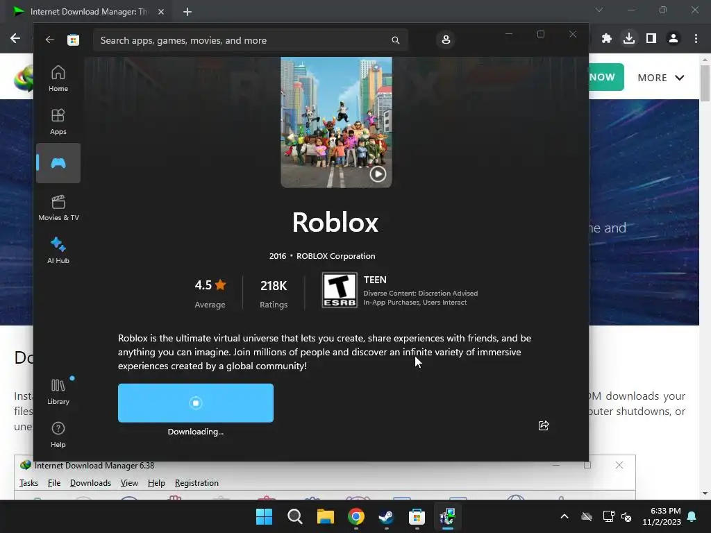The height and width of the screenshot is (533, 711).
Task: Expand the MORE dropdown on webpage
Action: (x=661, y=78)
